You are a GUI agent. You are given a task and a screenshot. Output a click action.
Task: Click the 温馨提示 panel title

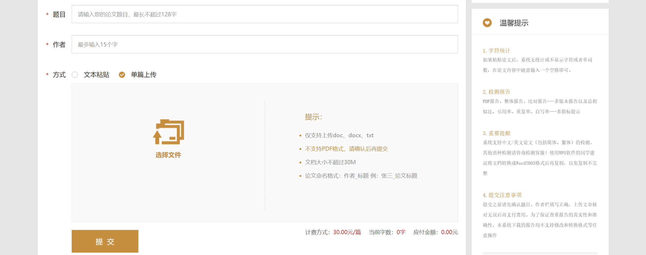pyautogui.click(x=514, y=23)
